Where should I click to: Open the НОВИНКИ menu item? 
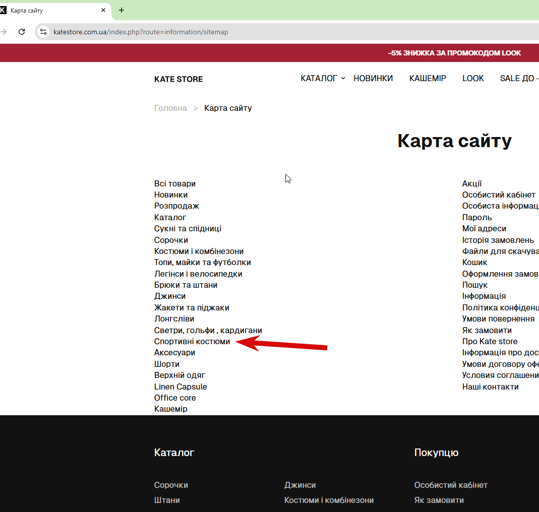(x=373, y=78)
